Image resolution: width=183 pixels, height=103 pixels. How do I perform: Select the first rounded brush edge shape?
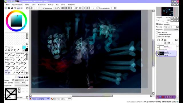[x=20, y=77]
